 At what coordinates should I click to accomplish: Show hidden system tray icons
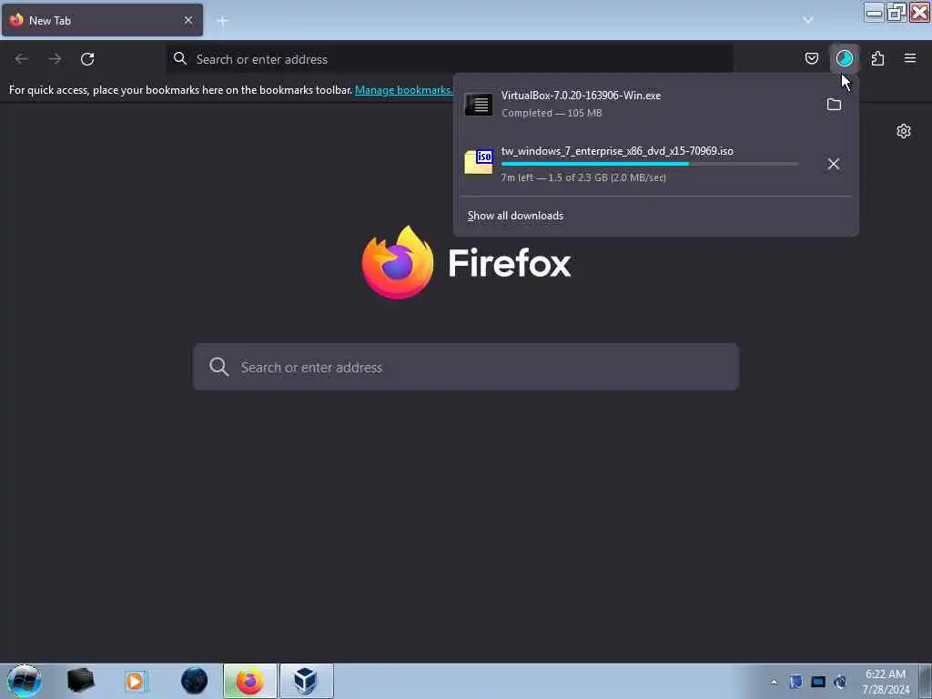point(774,682)
